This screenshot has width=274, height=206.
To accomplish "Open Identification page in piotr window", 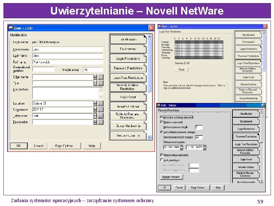I will (x=128, y=39).
